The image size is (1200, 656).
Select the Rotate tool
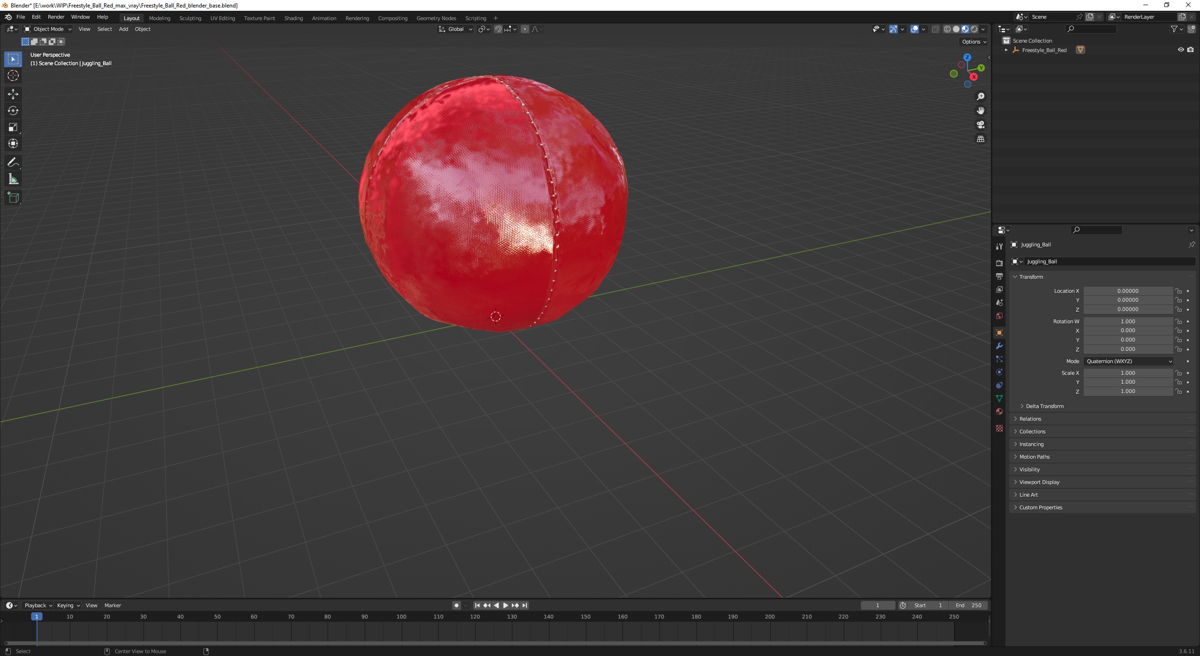click(x=13, y=111)
